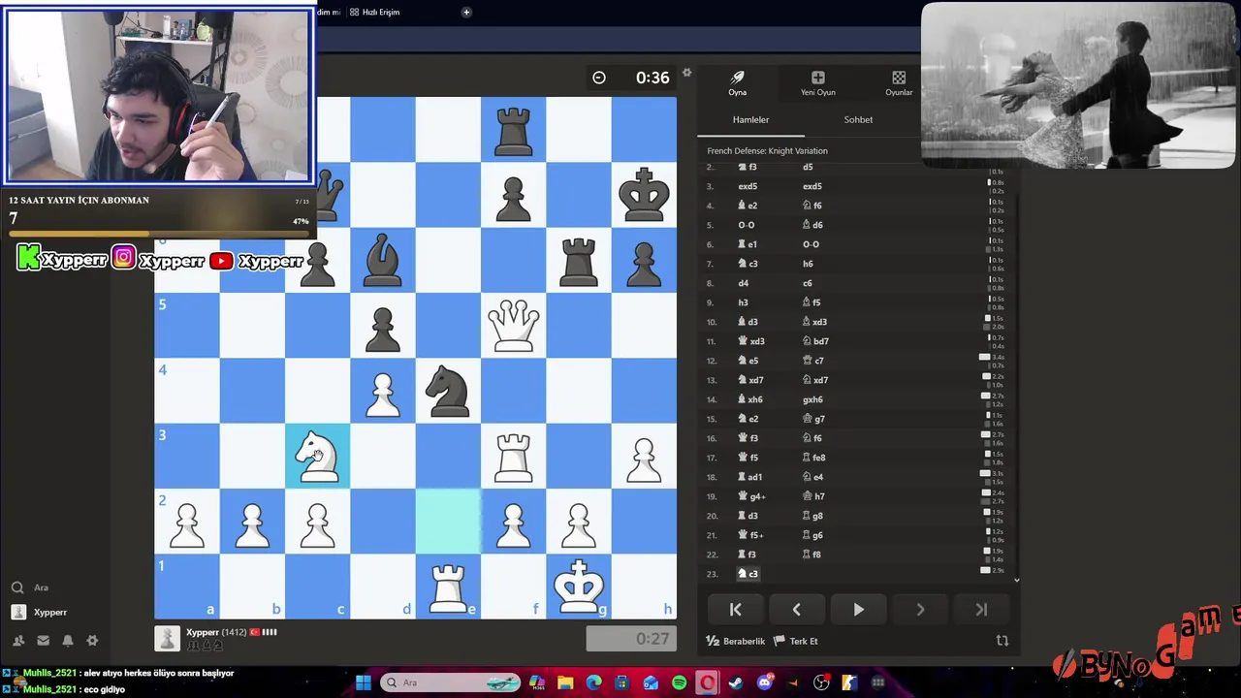Click the black king on h7
Viewport: 1241px width, 698px height.
644,195
